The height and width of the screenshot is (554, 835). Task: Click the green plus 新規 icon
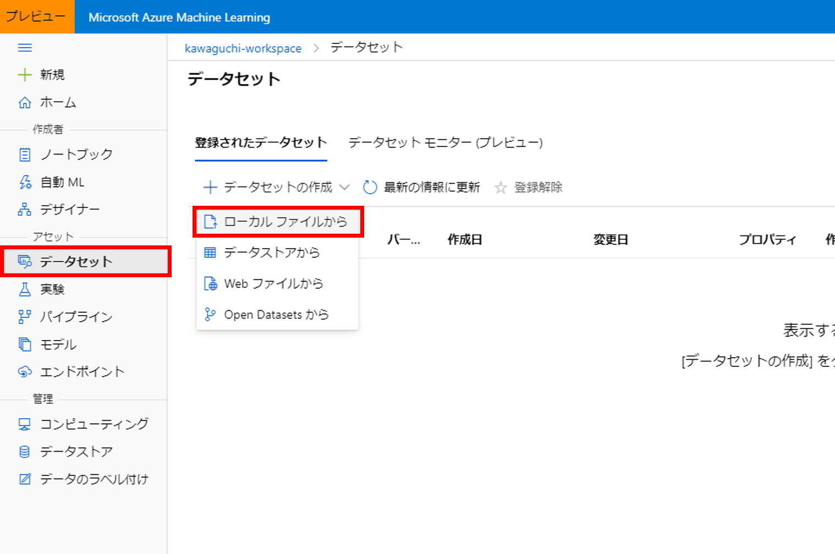[x=25, y=75]
